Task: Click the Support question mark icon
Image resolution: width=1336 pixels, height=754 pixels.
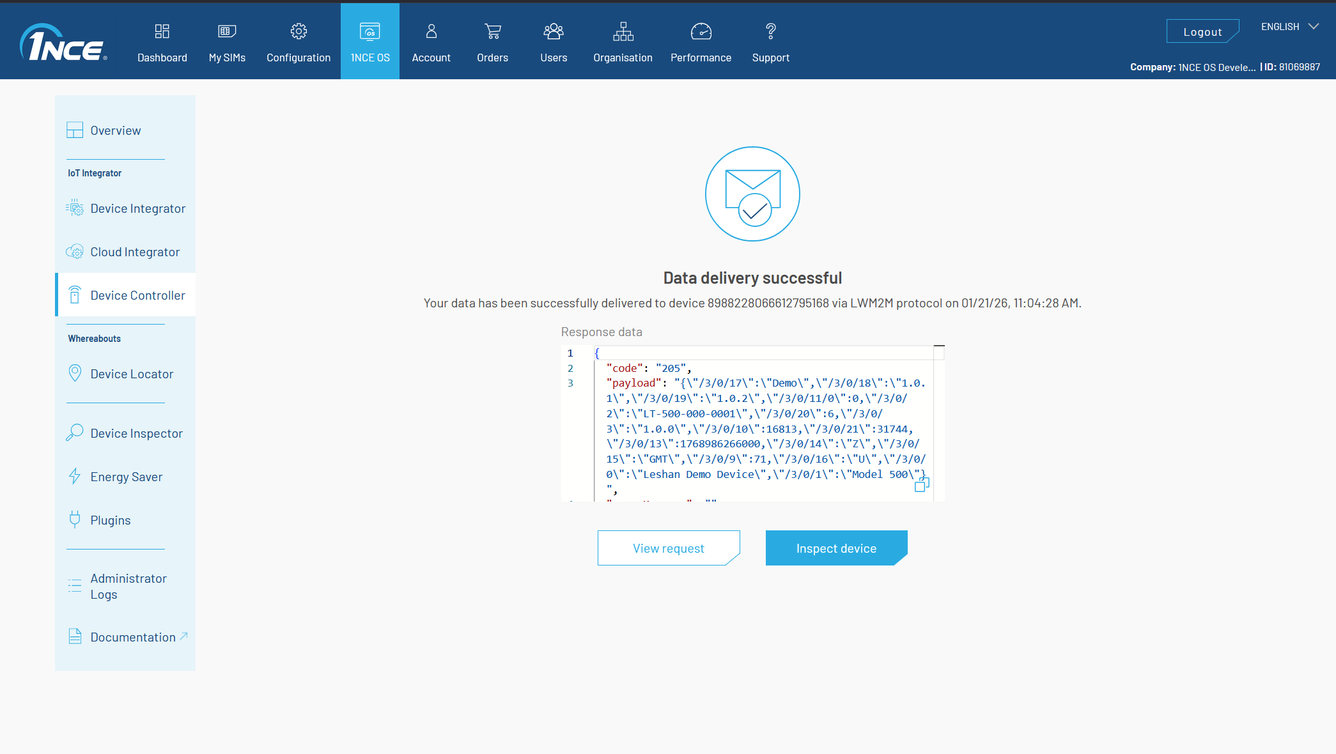Action: click(770, 31)
